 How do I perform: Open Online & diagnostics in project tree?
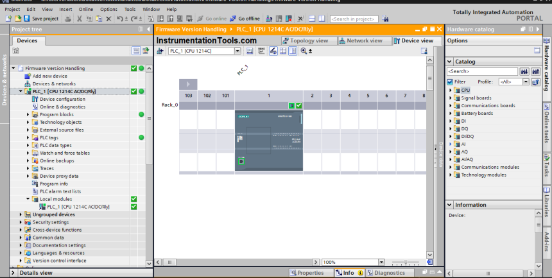pos(62,107)
